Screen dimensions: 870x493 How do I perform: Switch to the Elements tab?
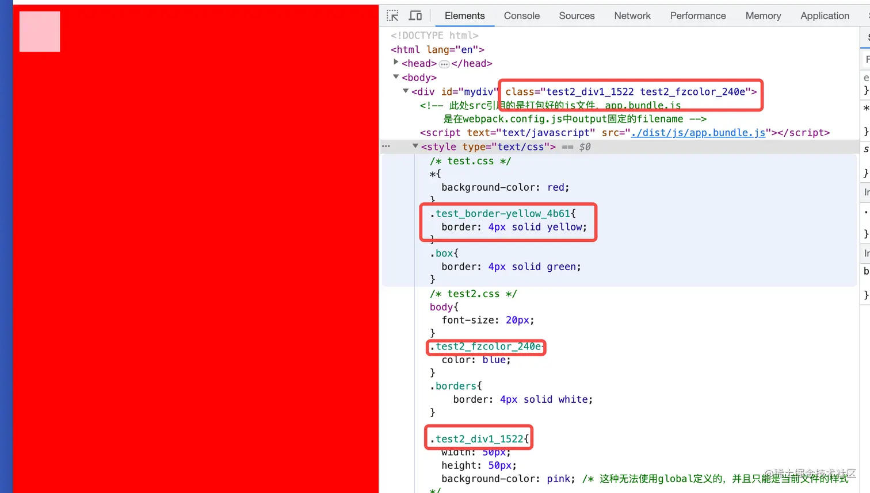[464, 16]
